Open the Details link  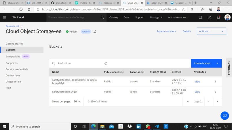click(187, 31)
